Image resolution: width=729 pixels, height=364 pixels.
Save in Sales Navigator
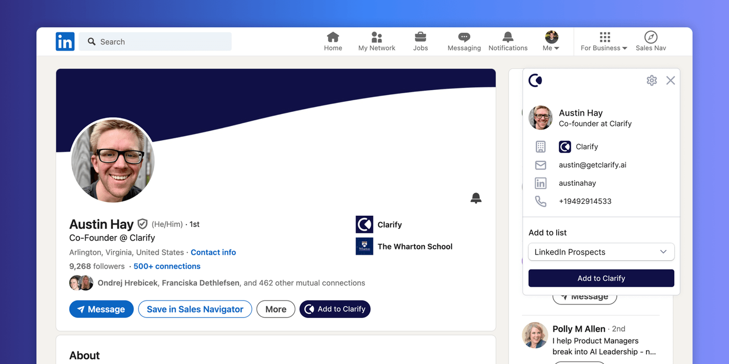[x=195, y=309]
